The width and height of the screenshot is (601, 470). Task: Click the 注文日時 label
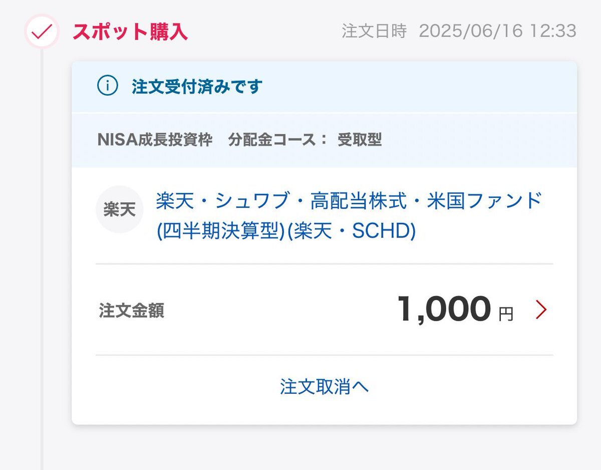pyautogui.click(x=374, y=31)
